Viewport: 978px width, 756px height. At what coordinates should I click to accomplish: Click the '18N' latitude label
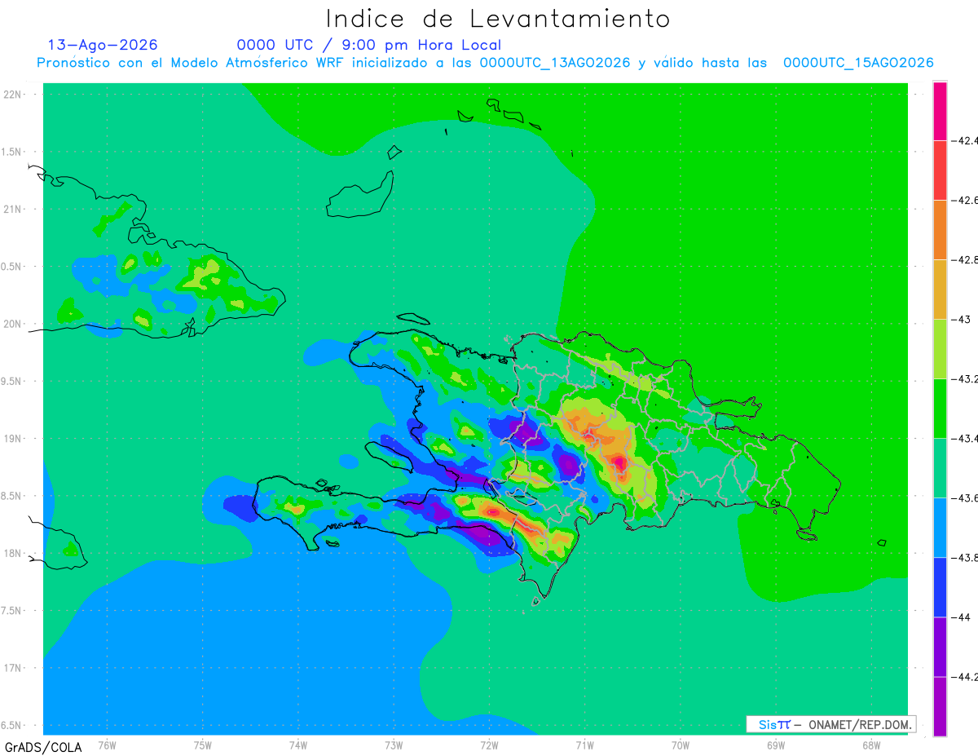coord(14,553)
